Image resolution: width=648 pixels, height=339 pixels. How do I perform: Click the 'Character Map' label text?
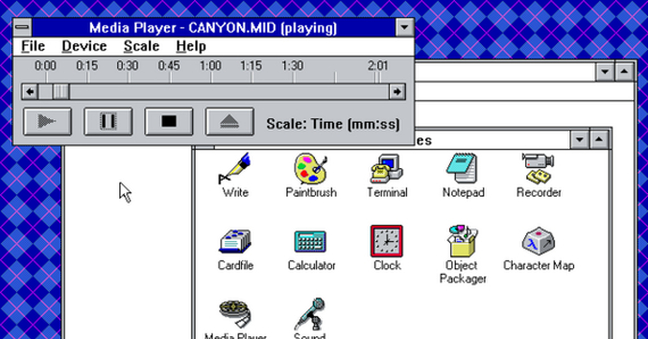539,266
